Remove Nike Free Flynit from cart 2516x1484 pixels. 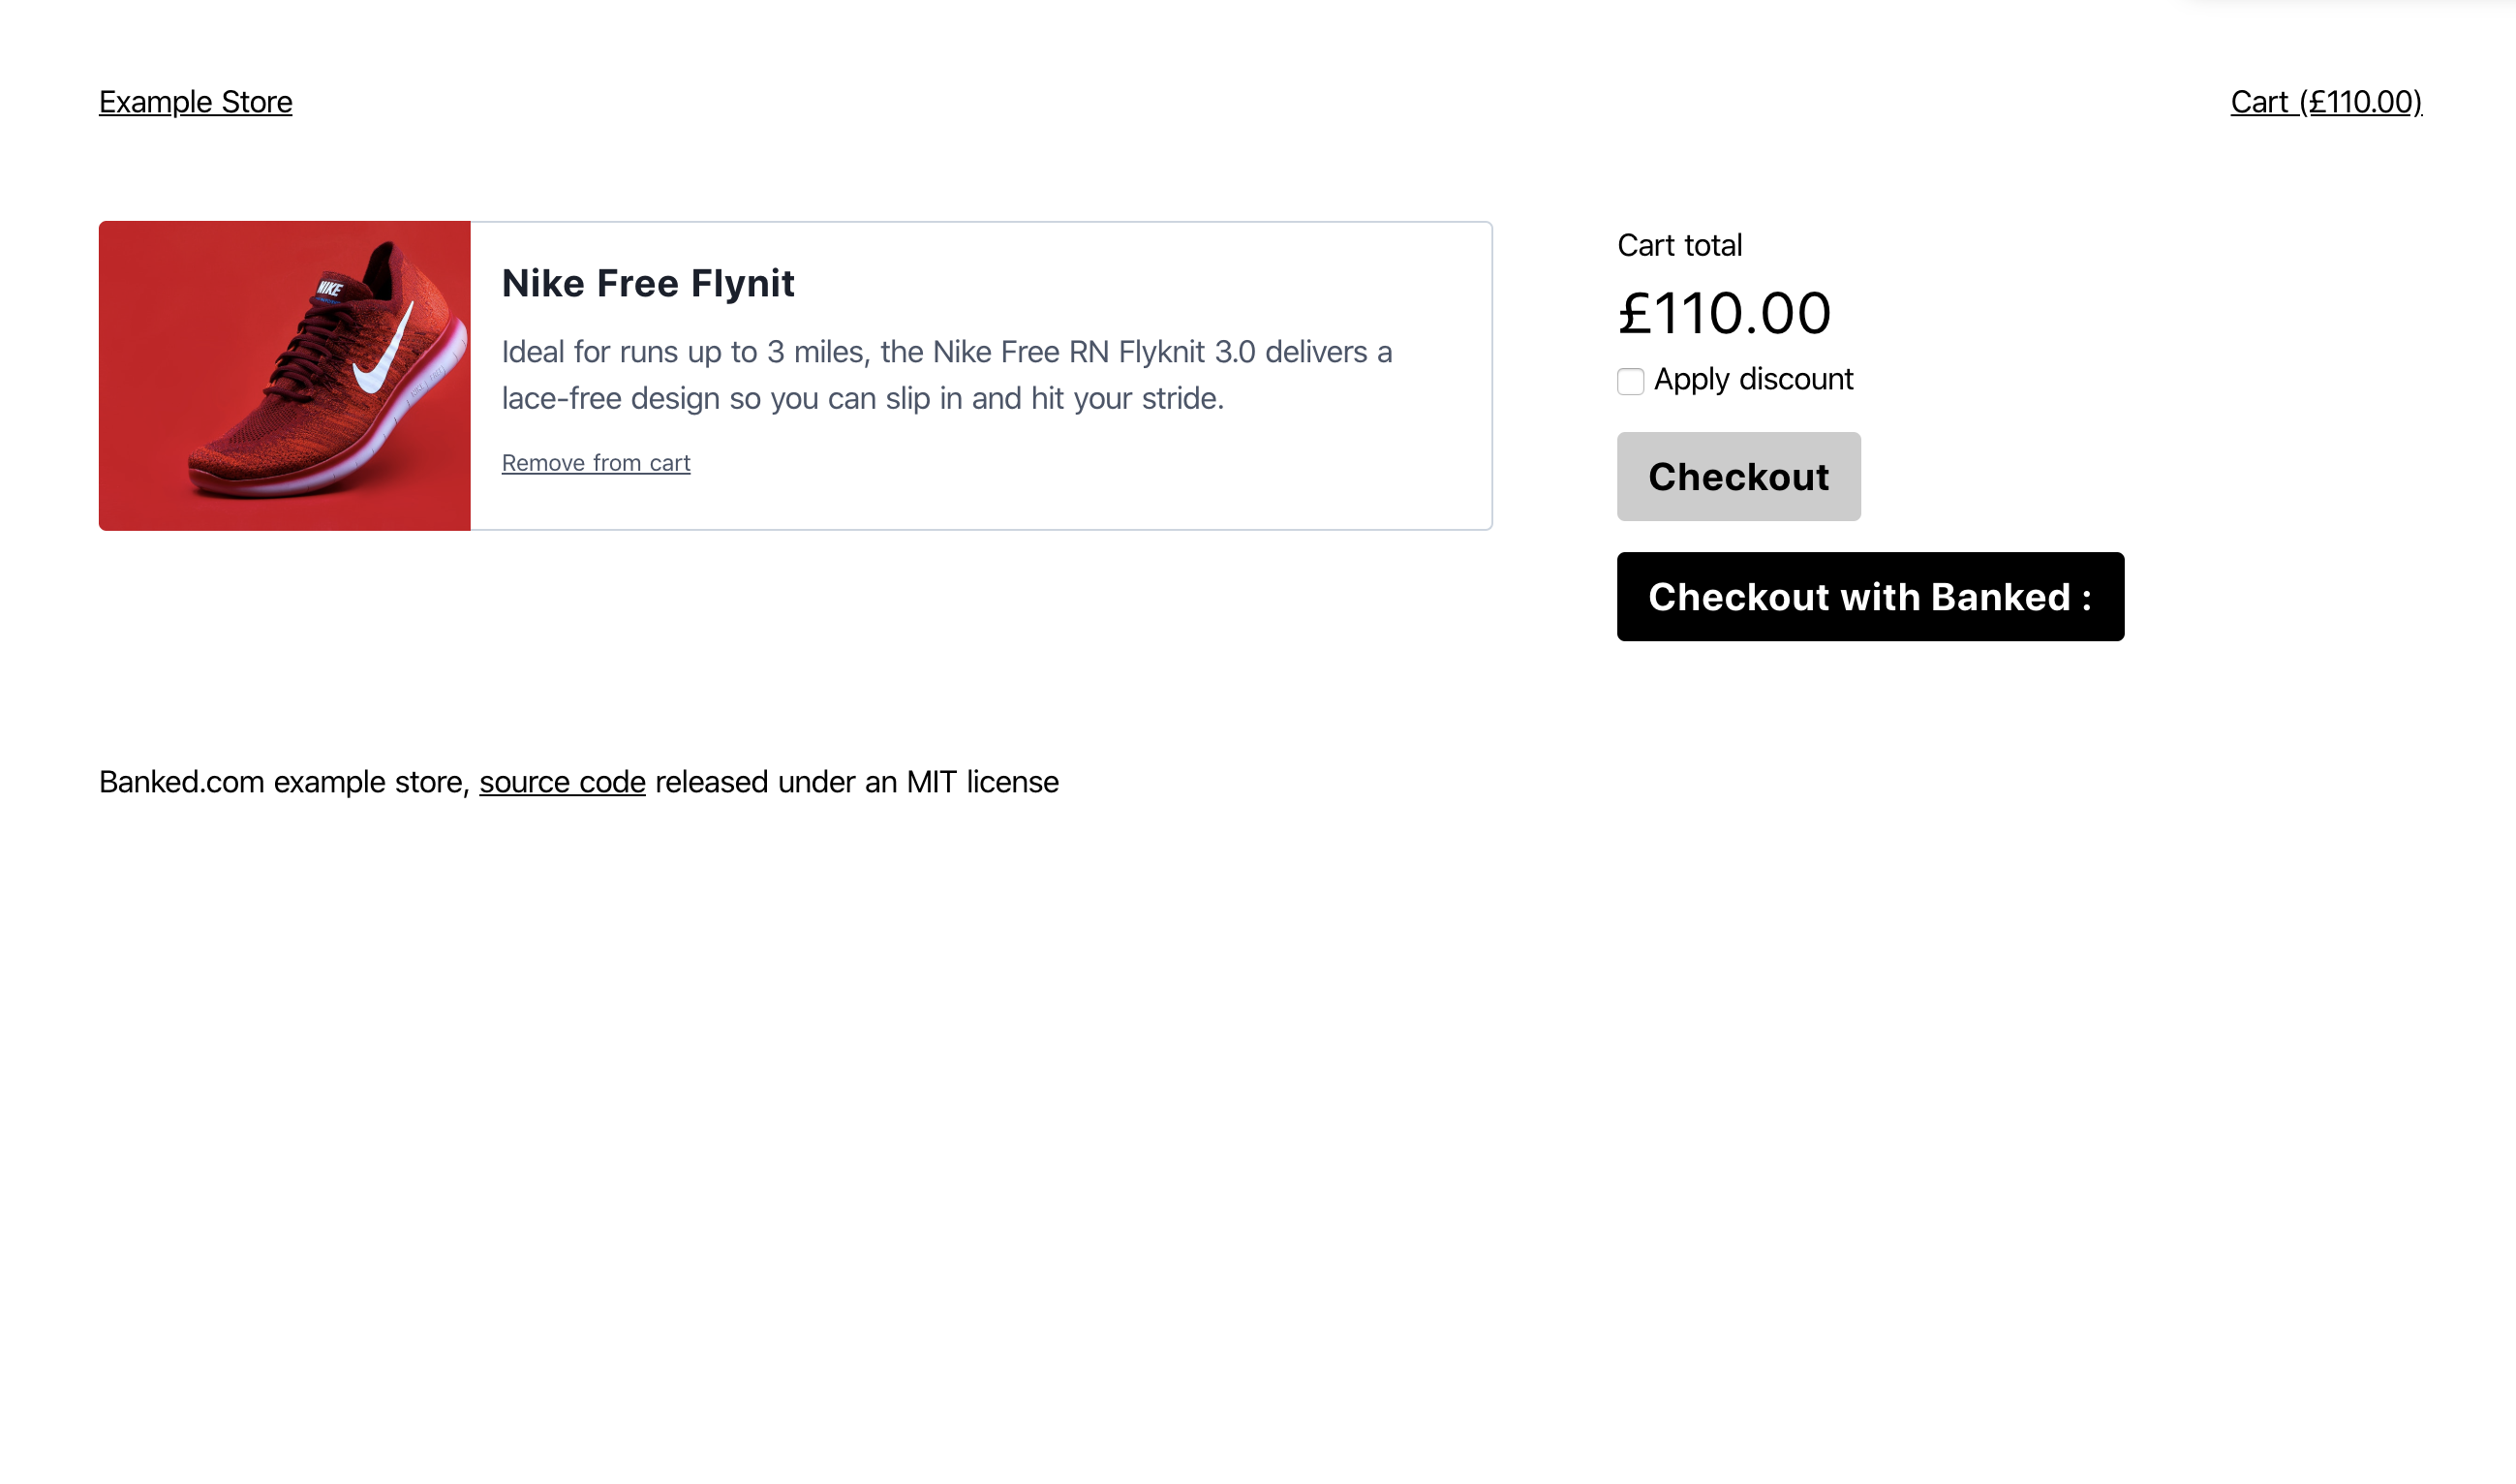click(596, 463)
